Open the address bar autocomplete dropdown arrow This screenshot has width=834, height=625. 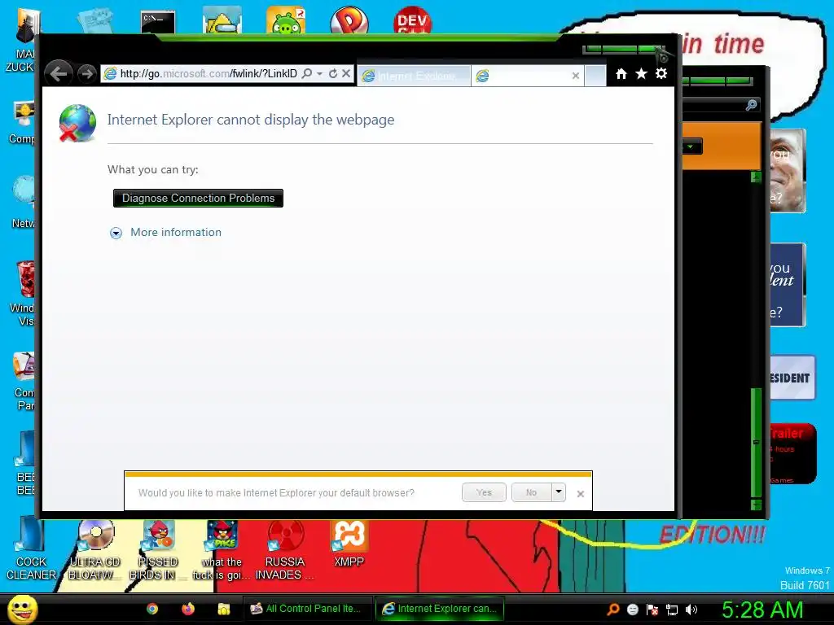pyautogui.click(x=319, y=73)
